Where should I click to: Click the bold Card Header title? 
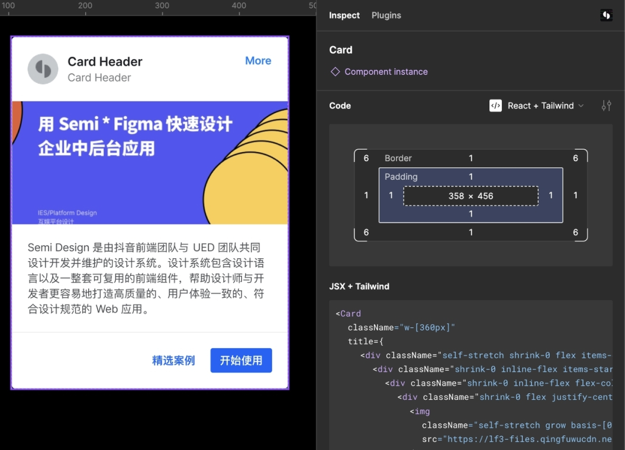105,62
